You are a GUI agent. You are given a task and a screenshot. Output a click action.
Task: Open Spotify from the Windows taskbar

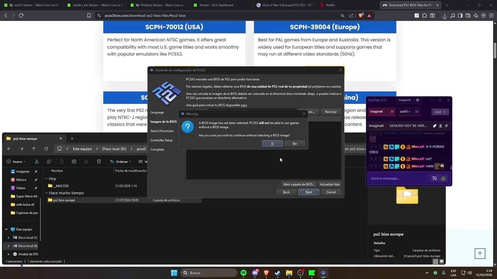coord(243,273)
